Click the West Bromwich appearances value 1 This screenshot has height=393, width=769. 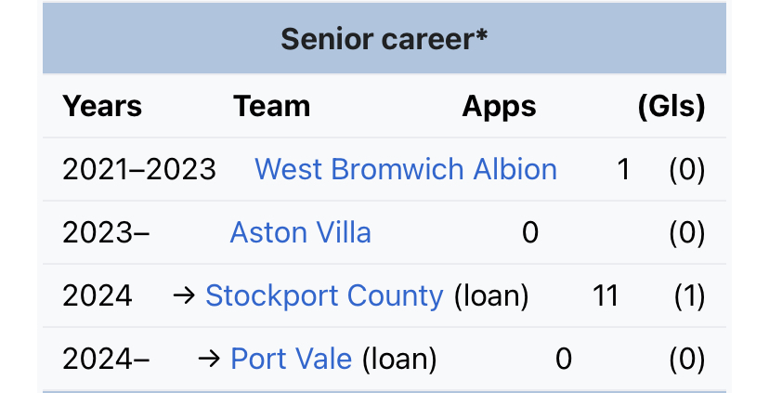click(623, 169)
